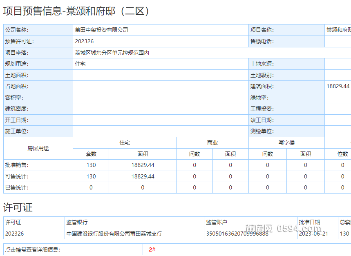Select approval date 2023-06-21
351x256 pixels.
[x=313, y=234]
